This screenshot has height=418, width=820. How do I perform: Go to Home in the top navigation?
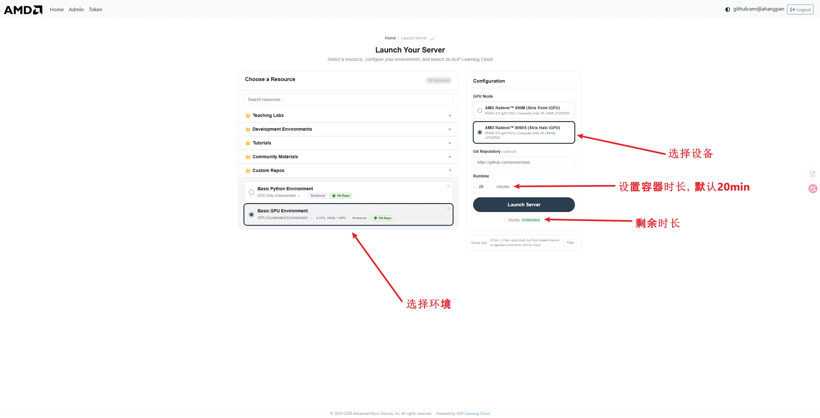point(57,10)
